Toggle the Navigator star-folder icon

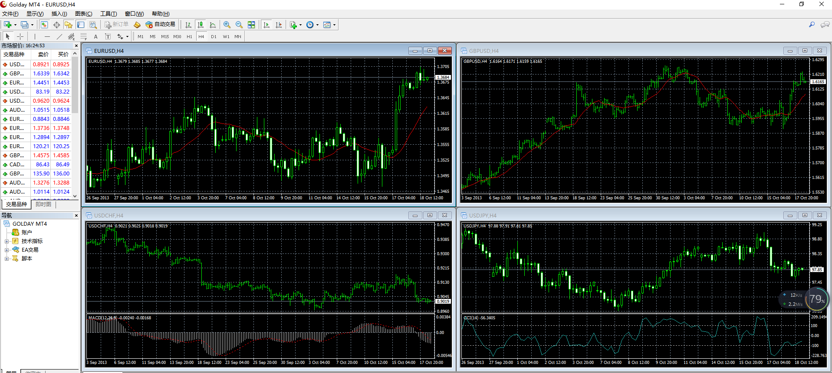[69, 25]
